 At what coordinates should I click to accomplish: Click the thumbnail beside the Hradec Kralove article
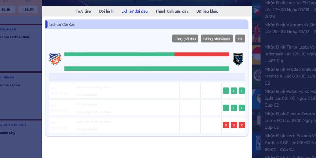[256, 77]
